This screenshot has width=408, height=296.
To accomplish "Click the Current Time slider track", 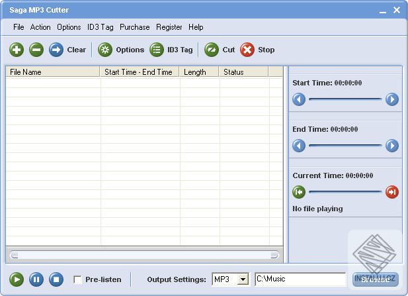I will (345, 192).
